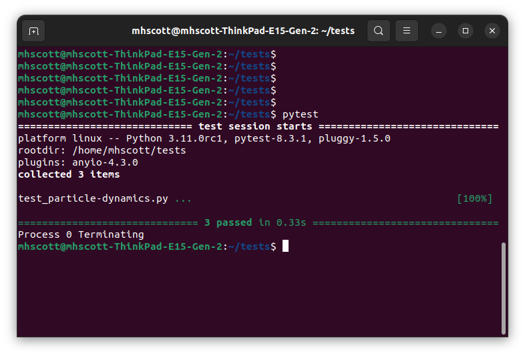Click the typed pytest command
Screen dimensions: 525x356
[x=301, y=114]
